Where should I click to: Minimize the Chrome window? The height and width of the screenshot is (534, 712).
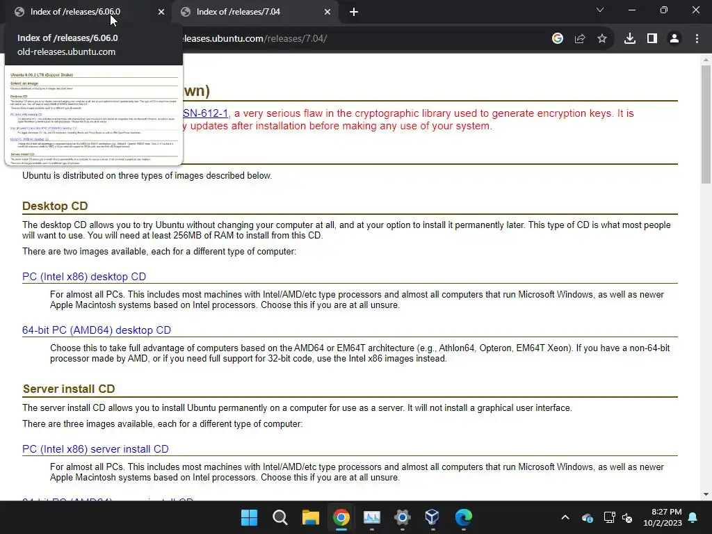pos(631,10)
